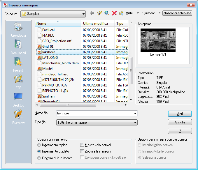Click the horizontal scroll right arrow
The height and width of the screenshot is (170, 198).
point(126,105)
